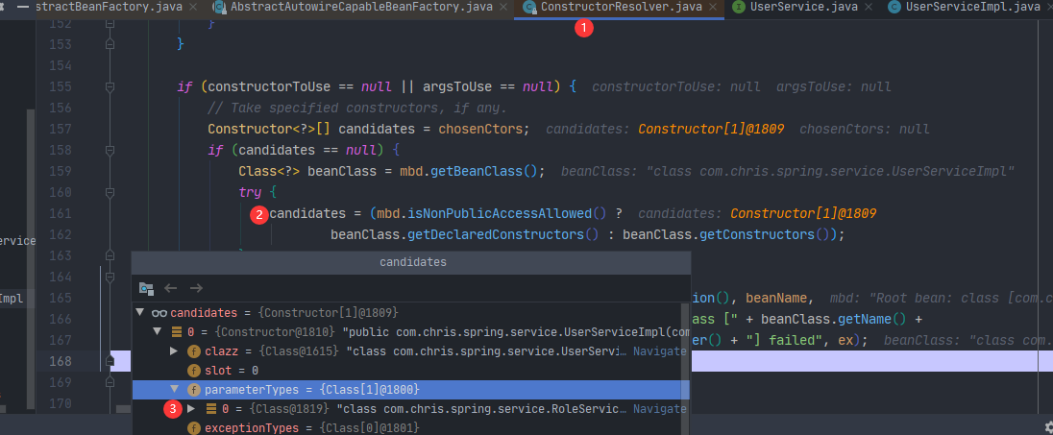
Task: Click the comment Take specified constructors
Action: click(x=357, y=109)
